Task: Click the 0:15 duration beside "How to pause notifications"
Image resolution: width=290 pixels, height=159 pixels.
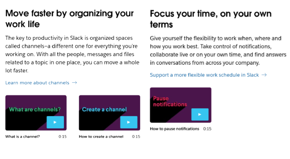Action: (207, 129)
